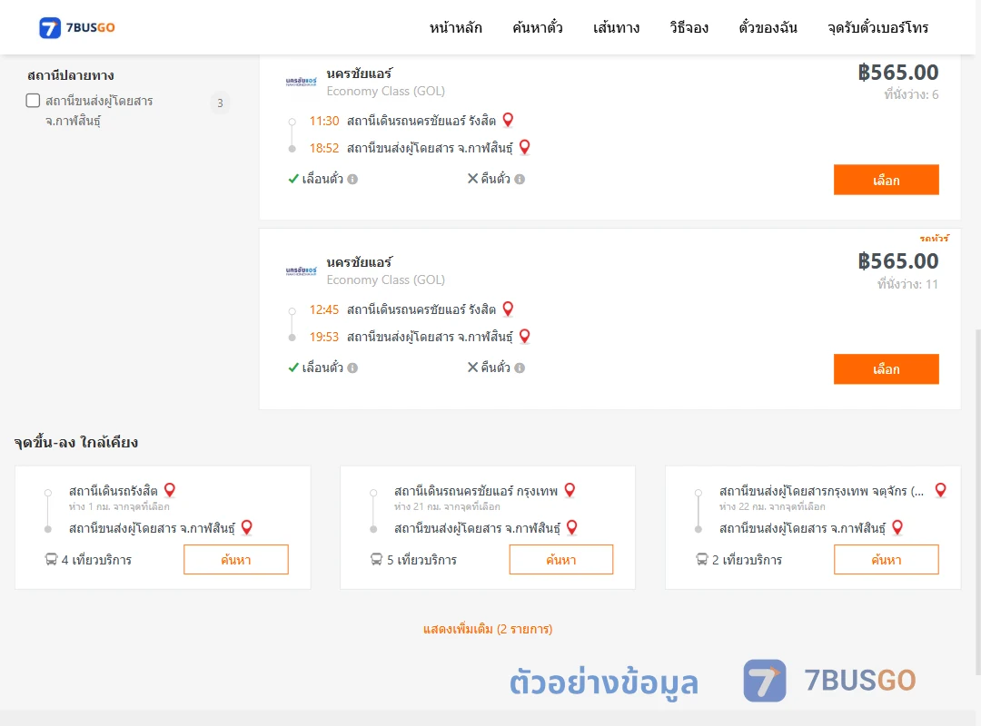Search trips from นครชัยแอร์ กรุงเทพ with ค้นหา
The width and height of the screenshot is (981, 726).
click(561, 560)
